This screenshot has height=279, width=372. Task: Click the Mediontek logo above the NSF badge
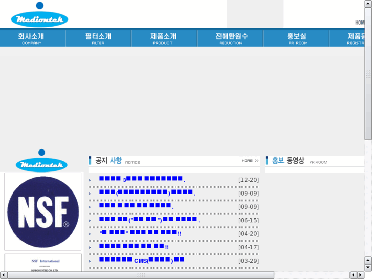pos(41,161)
